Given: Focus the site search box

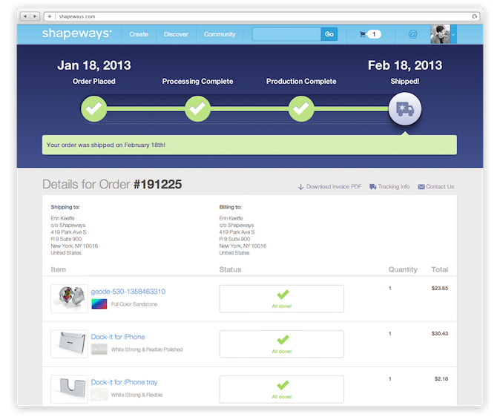Looking at the screenshot, I should 286,34.
